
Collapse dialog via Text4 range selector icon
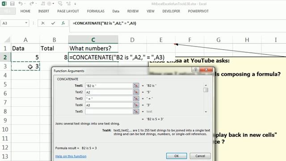click(x=136, y=105)
